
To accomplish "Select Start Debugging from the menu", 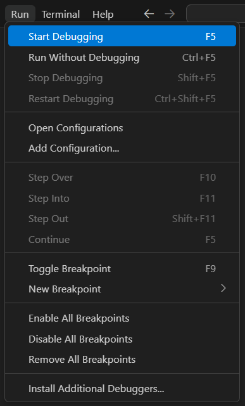I will click(122, 36).
